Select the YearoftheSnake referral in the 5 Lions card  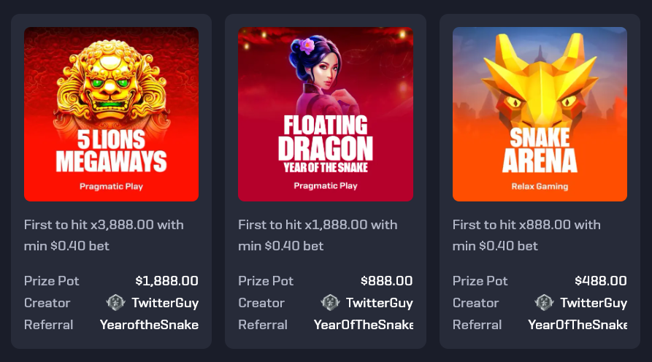point(149,325)
